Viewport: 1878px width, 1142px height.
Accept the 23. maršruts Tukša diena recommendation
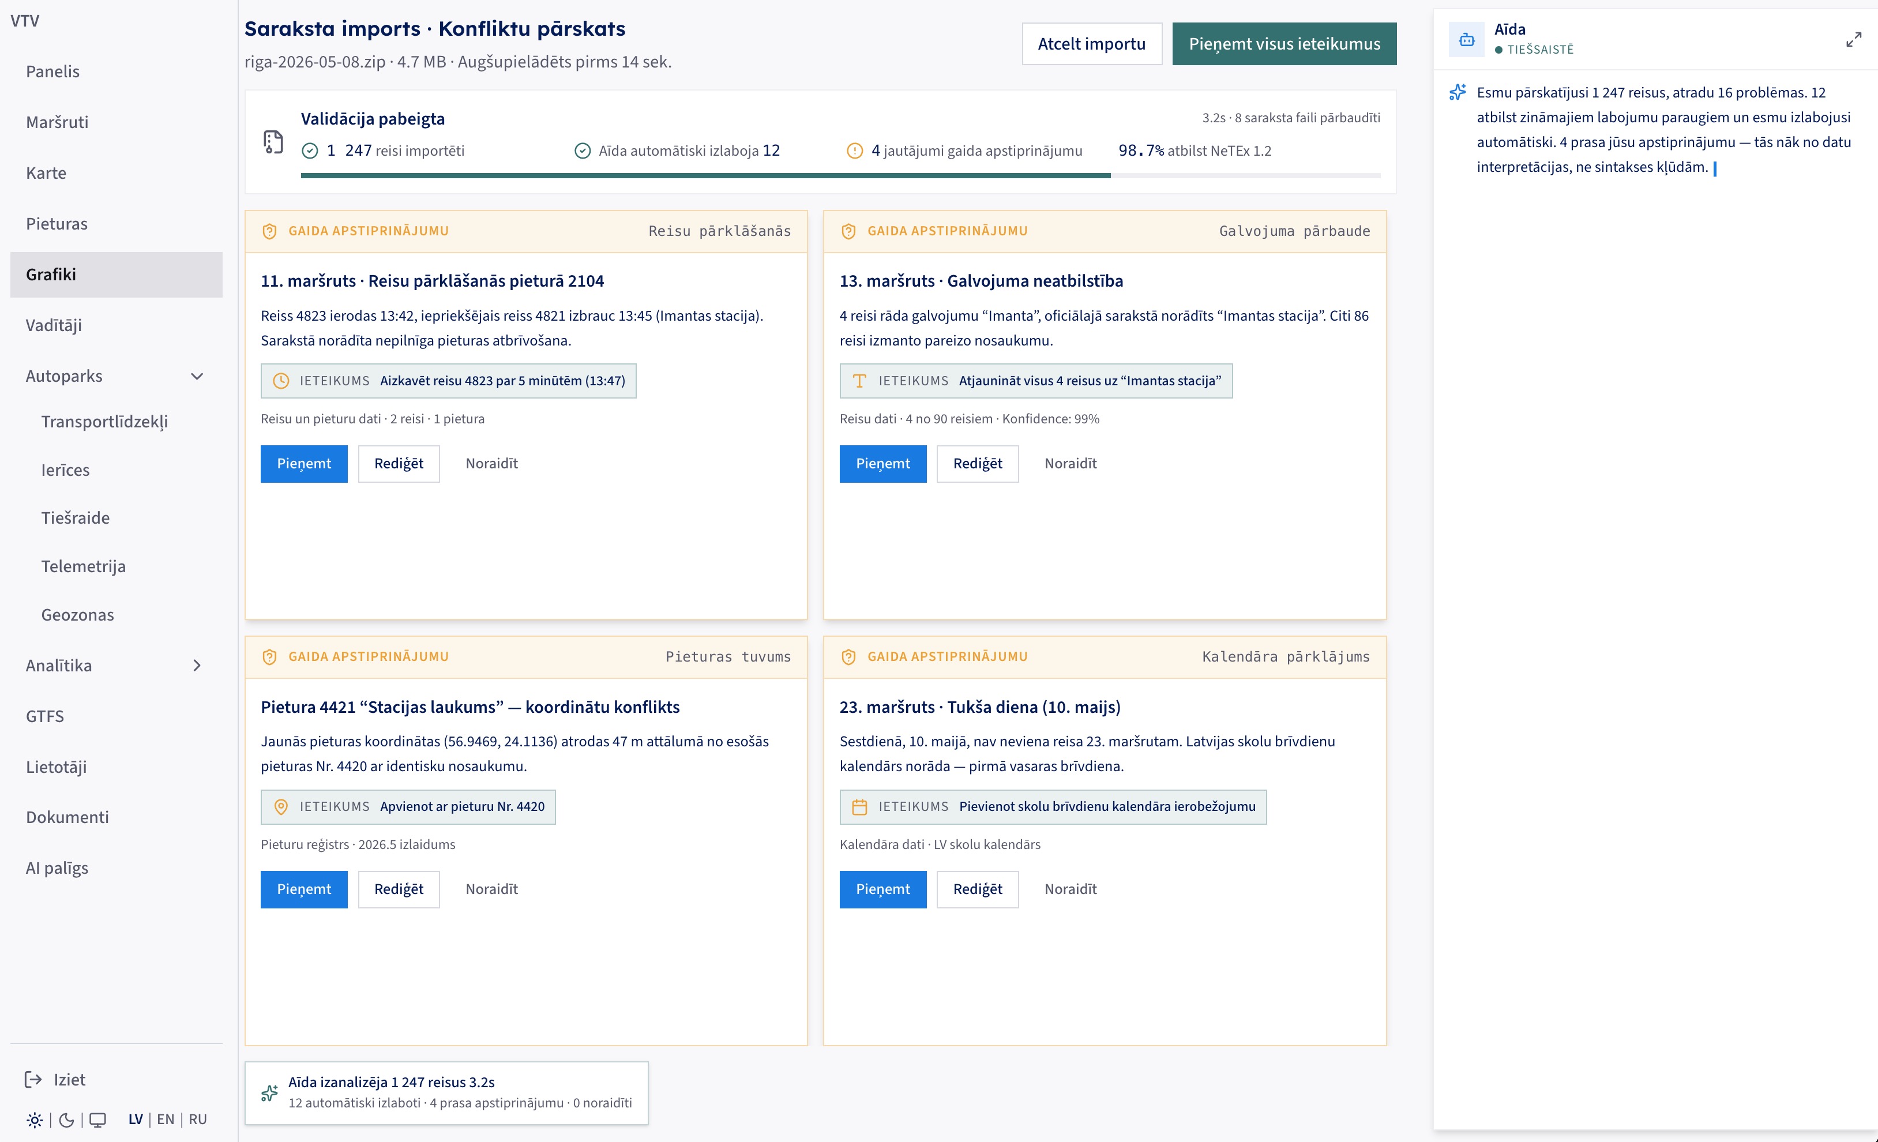(x=882, y=889)
